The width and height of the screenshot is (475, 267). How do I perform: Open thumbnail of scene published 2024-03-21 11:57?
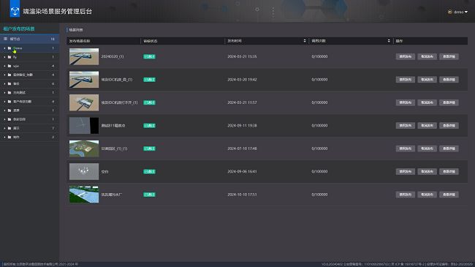84,102
